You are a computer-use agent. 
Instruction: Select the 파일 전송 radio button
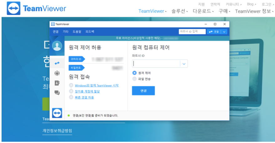click(x=134, y=79)
